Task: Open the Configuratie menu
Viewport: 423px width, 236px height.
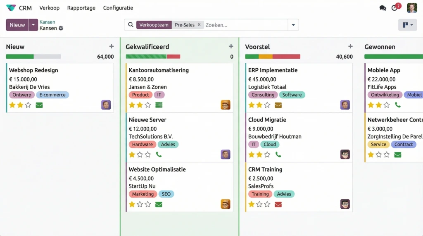Action: click(x=118, y=8)
